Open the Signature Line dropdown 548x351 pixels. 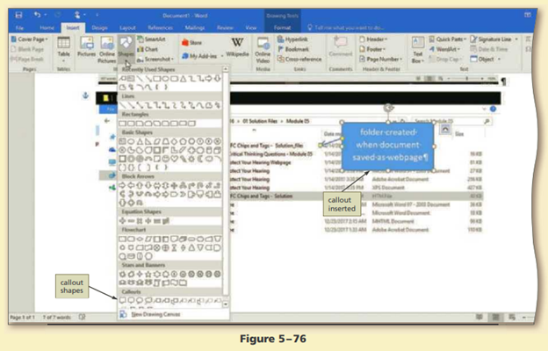(494, 39)
